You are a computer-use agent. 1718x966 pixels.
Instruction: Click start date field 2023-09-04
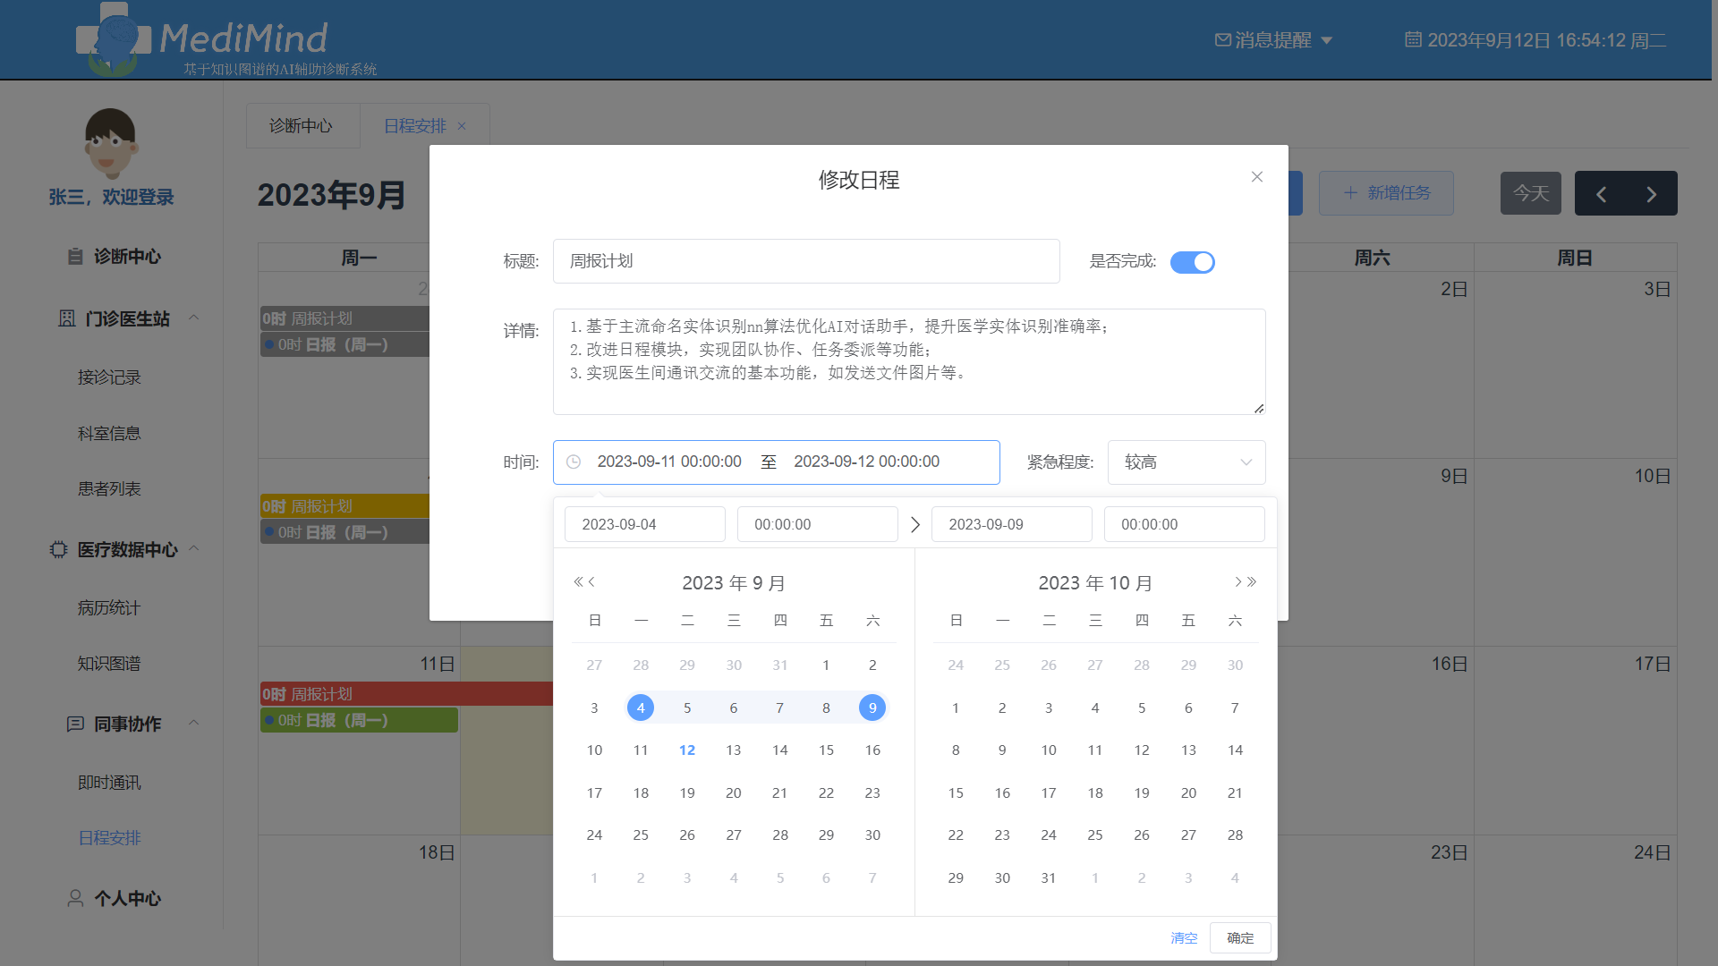point(645,524)
